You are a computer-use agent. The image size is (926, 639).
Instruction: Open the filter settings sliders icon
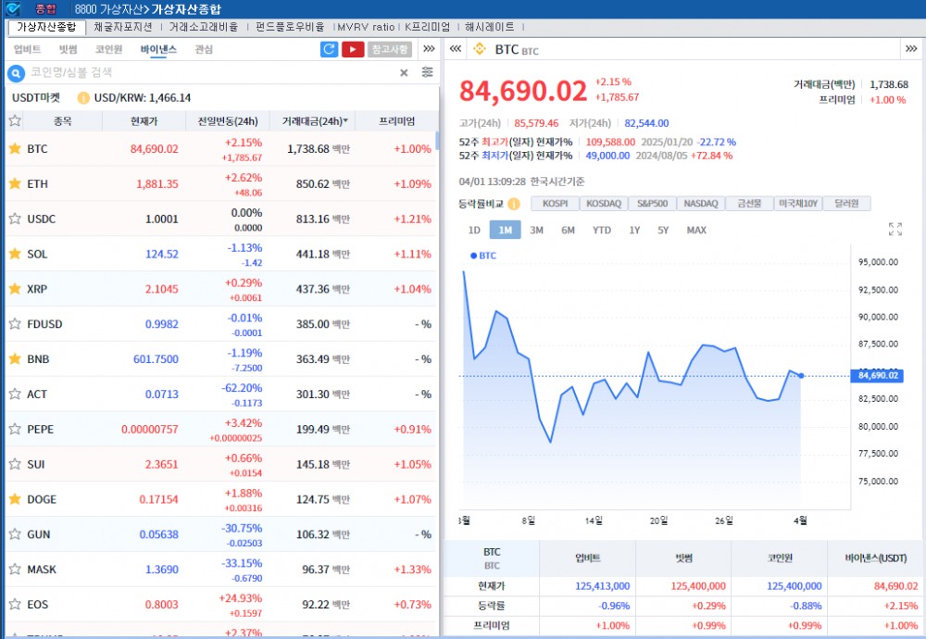pos(427,72)
